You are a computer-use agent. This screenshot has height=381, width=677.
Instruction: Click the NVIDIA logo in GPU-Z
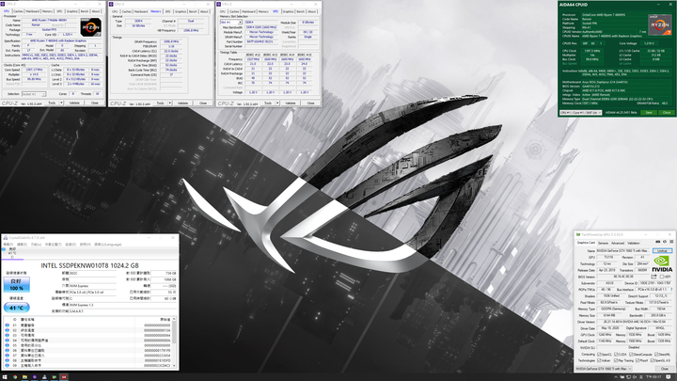(x=662, y=263)
